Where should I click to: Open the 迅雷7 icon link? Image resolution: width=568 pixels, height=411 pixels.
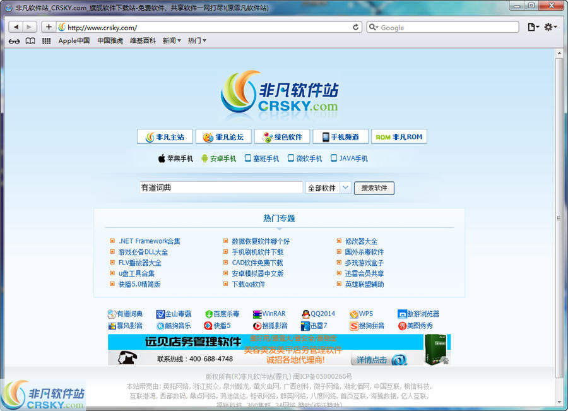click(x=314, y=326)
